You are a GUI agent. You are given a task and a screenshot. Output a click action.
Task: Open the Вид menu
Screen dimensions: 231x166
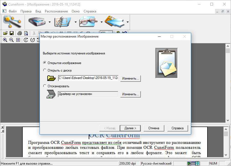point(38,11)
